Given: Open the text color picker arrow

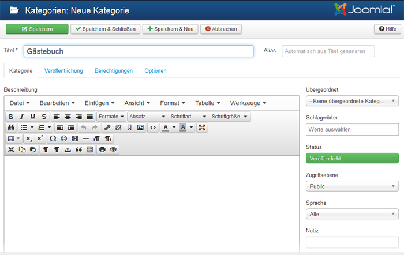Looking at the screenshot, I should pyautogui.click(x=174, y=127).
